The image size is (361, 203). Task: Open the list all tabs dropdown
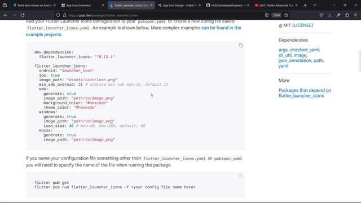pyautogui.click(x=315, y=5)
